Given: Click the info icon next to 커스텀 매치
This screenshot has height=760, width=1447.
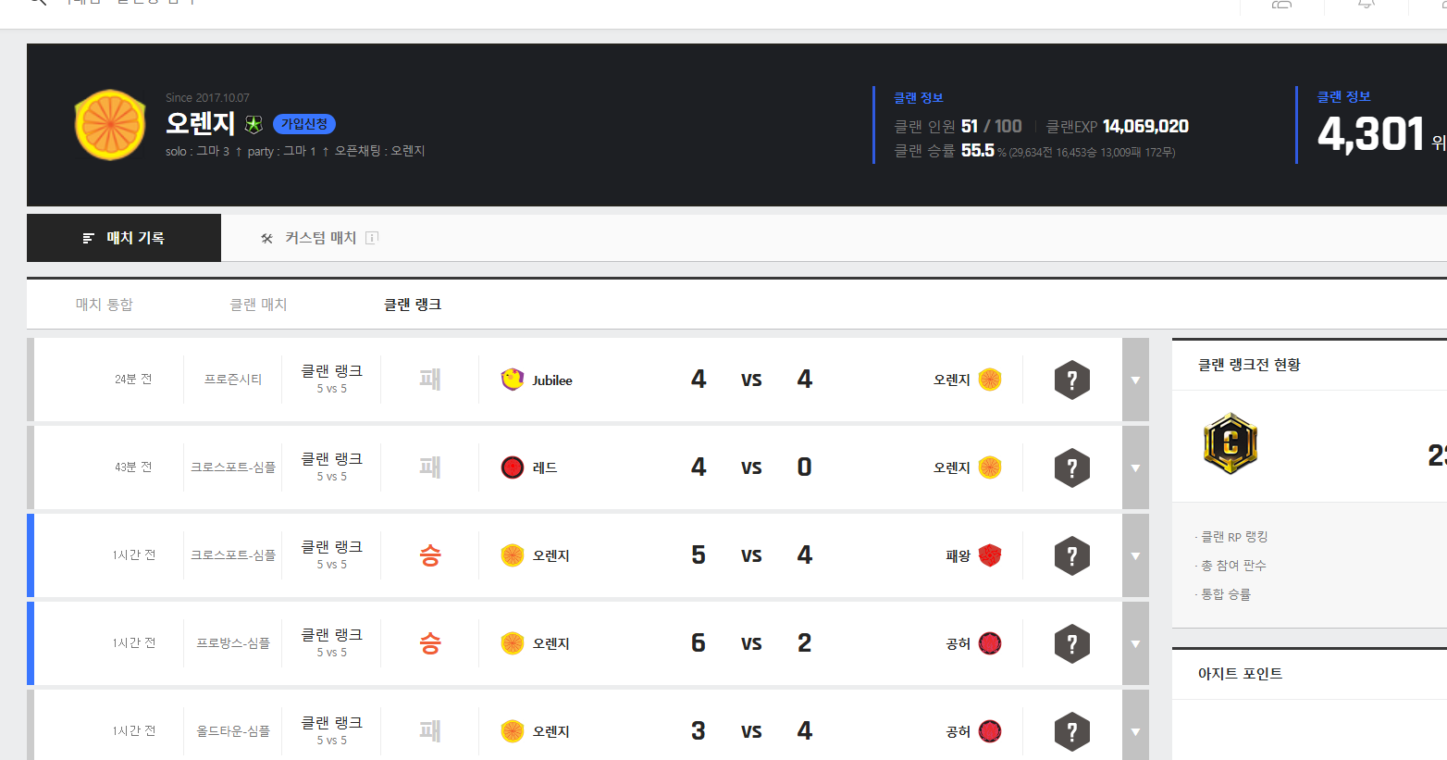Looking at the screenshot, I should pyautogui.click(x=372, y=238).
